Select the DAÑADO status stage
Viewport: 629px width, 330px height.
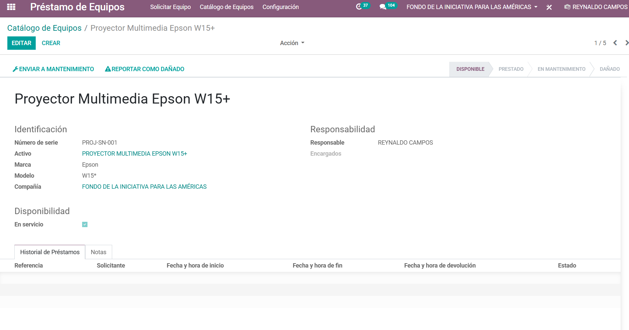(610, 69)
